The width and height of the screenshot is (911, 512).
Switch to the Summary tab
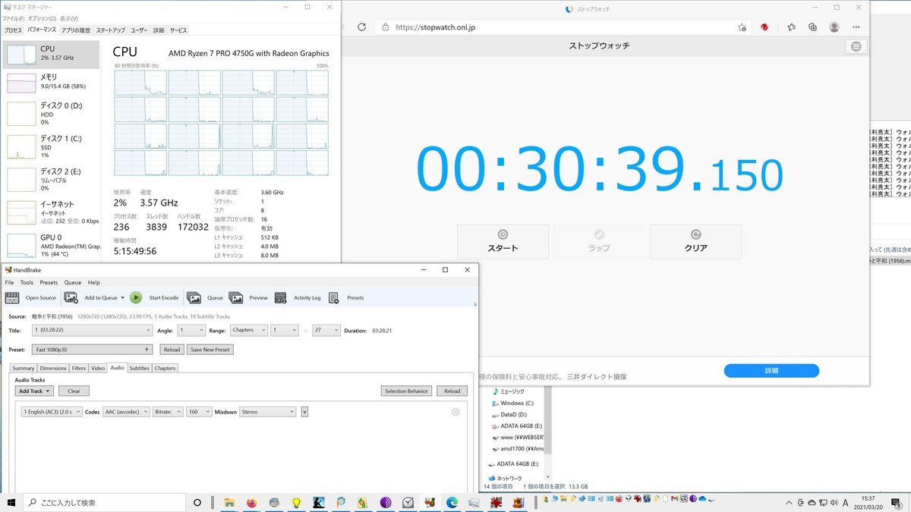click(x=23, y=368)
